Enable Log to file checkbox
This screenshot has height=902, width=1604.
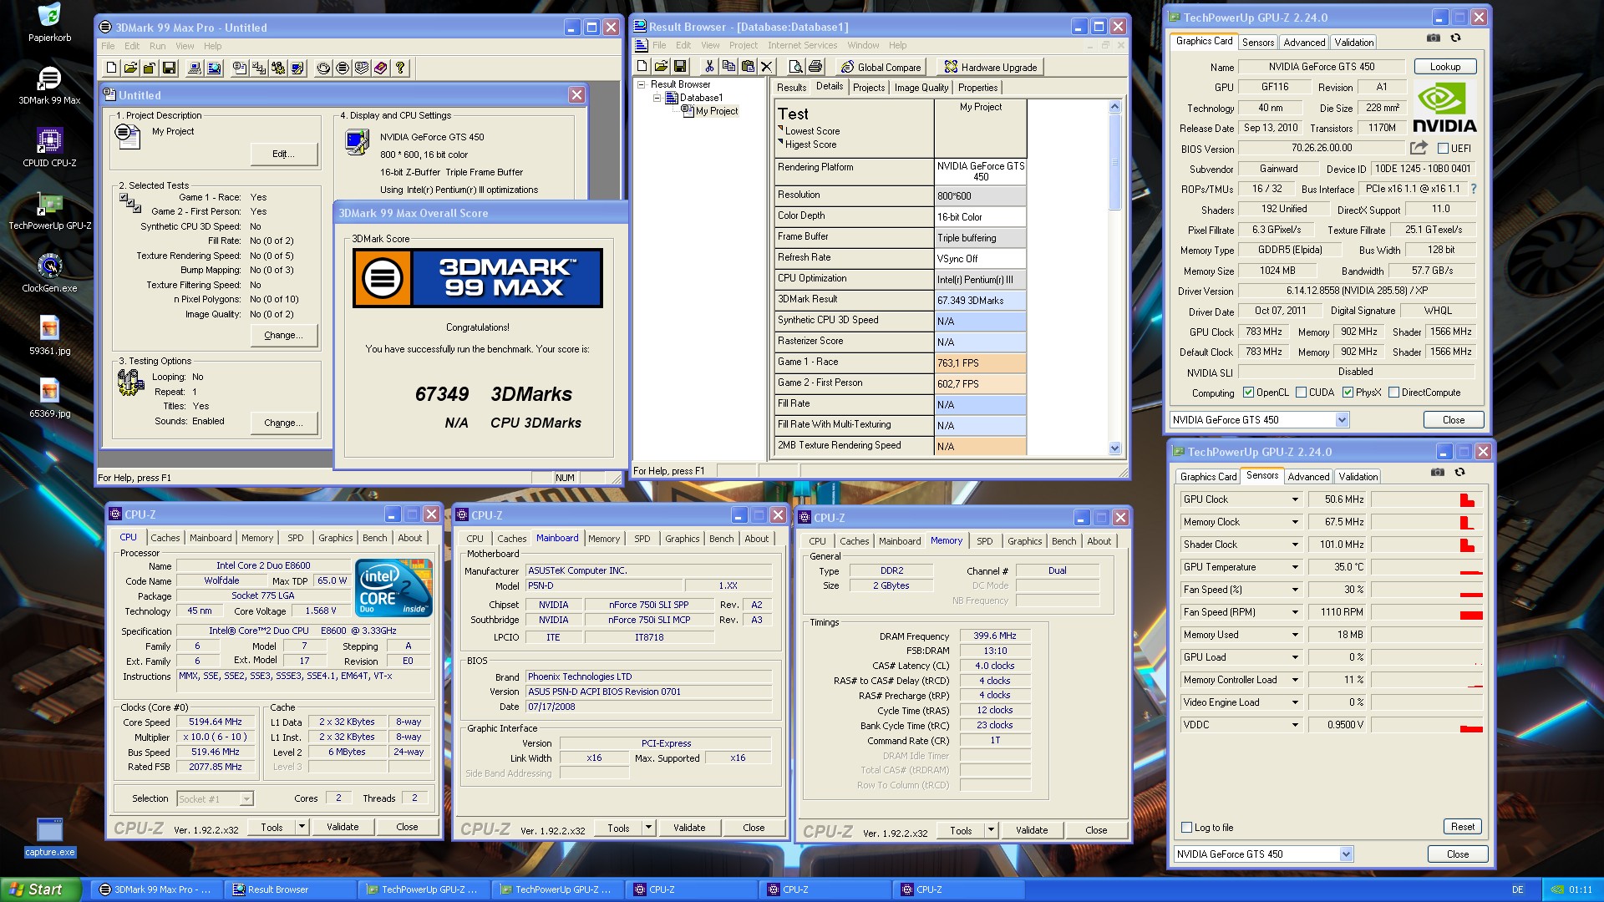1186,828
